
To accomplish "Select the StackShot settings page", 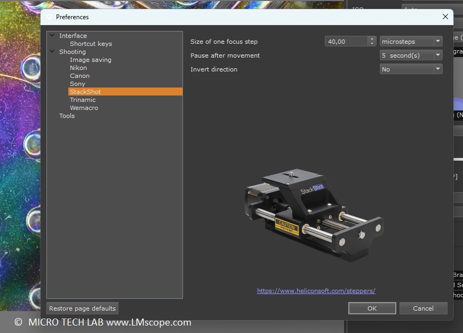I will point(85,92).
